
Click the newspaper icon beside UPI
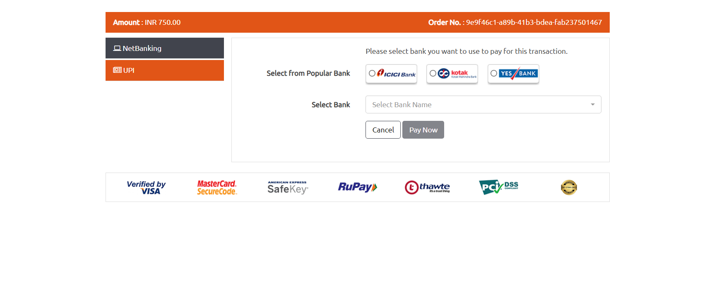tap(118, 70)
